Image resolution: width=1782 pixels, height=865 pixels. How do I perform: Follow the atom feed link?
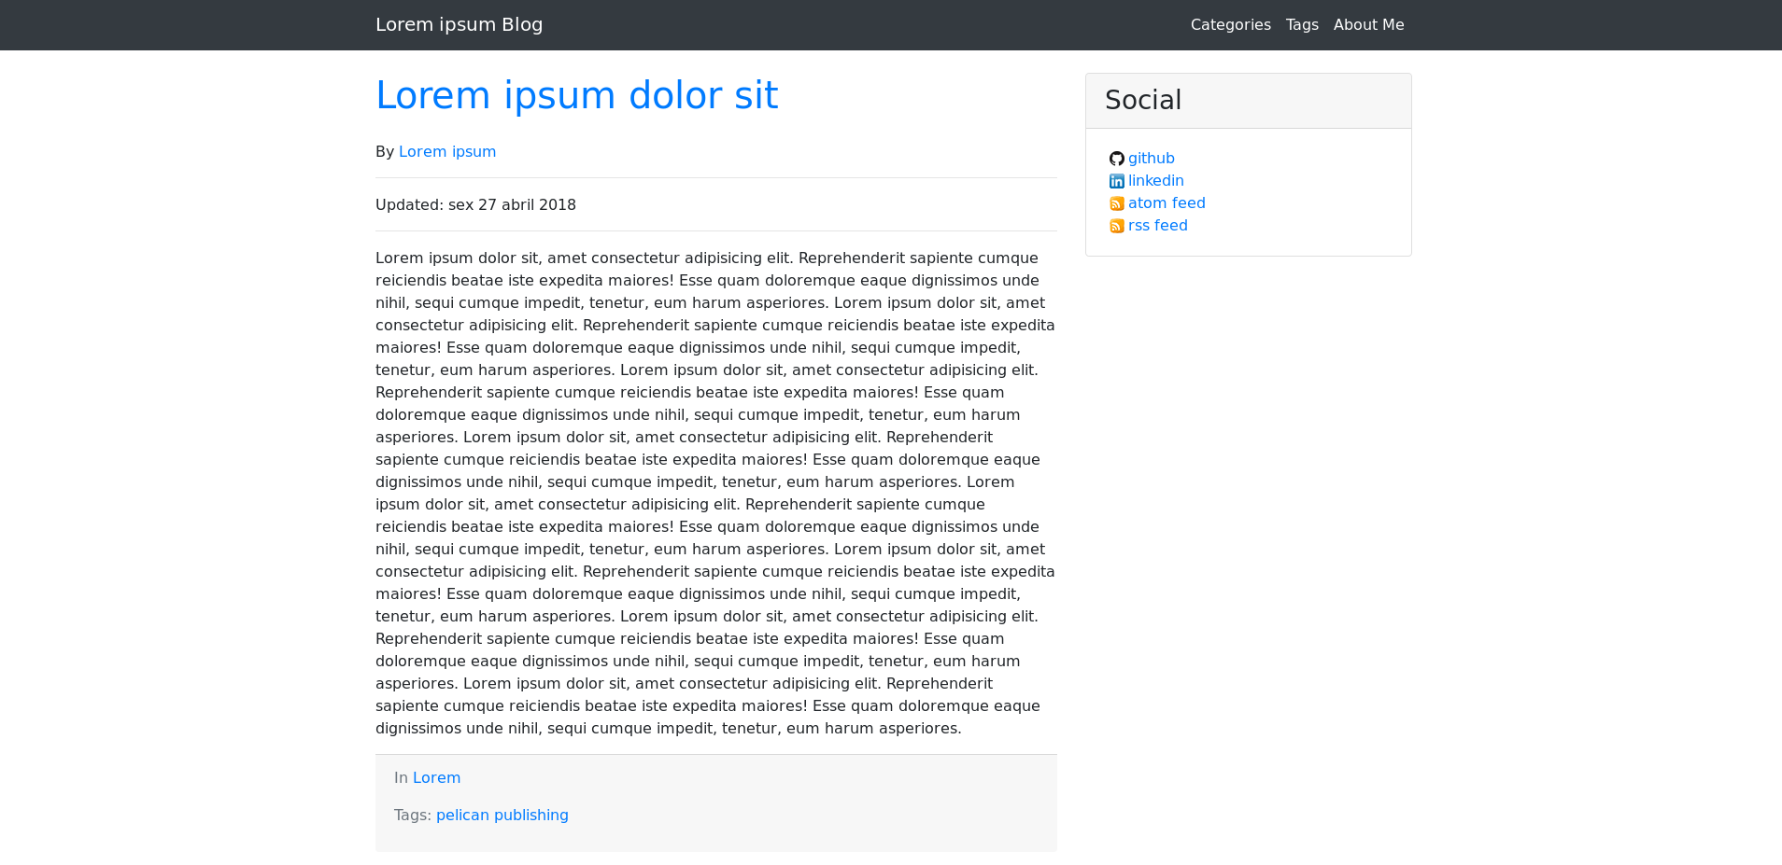point(1167,203)
